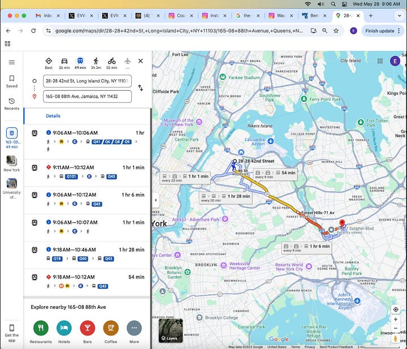Select the 9:06 AM—10:07 AM route
Viewport: 407px width, 349px height.
(x=87, y=227)
